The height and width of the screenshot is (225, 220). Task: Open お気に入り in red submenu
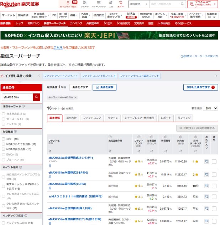[33, 23]
